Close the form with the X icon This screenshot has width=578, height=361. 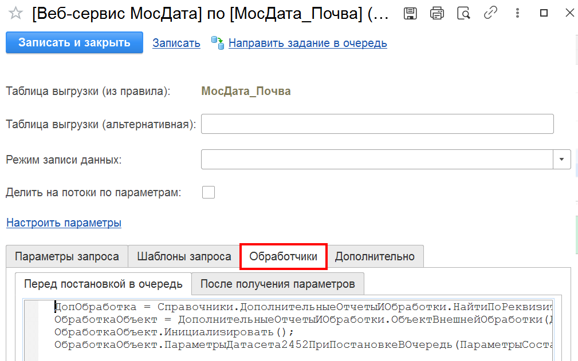tap(569, 13)
